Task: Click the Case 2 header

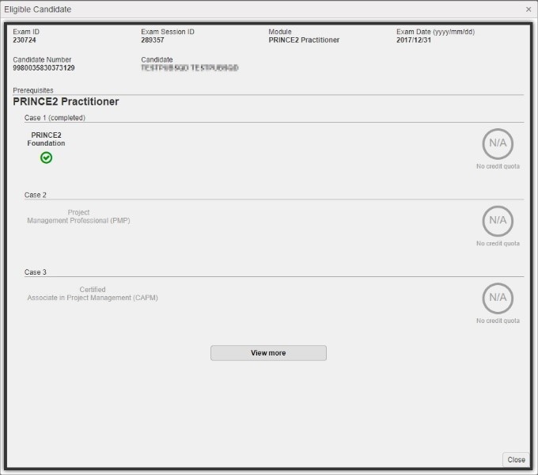Action: tap(36, 195)
